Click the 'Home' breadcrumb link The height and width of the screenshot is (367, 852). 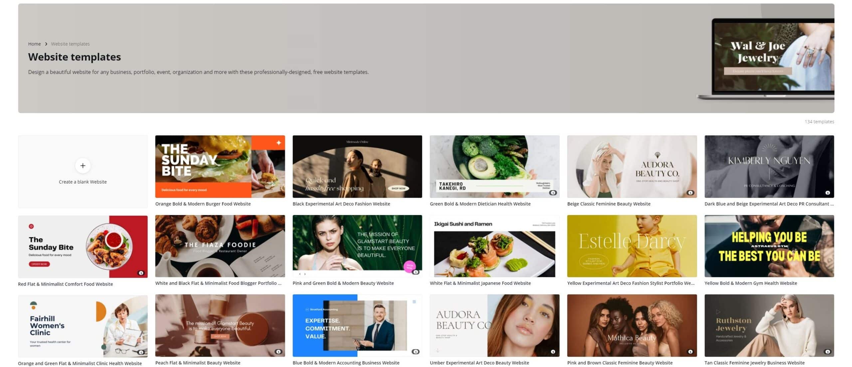click(34, 44)
